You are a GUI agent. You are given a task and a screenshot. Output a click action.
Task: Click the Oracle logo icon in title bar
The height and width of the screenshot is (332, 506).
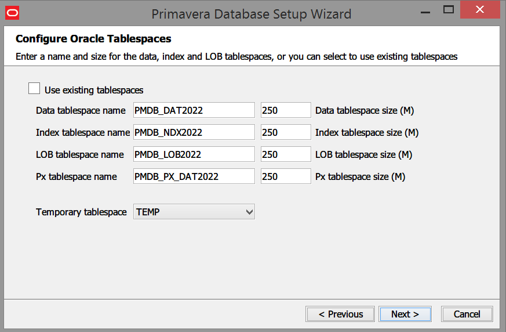tap(12, 12)
